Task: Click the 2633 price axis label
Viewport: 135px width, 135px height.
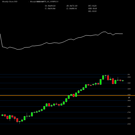Action: (x=129, y=118)
